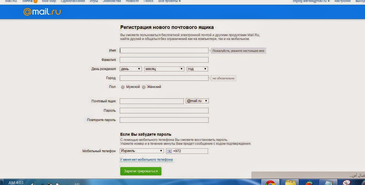Click into the Пароль input field

[x=164, y=111]
